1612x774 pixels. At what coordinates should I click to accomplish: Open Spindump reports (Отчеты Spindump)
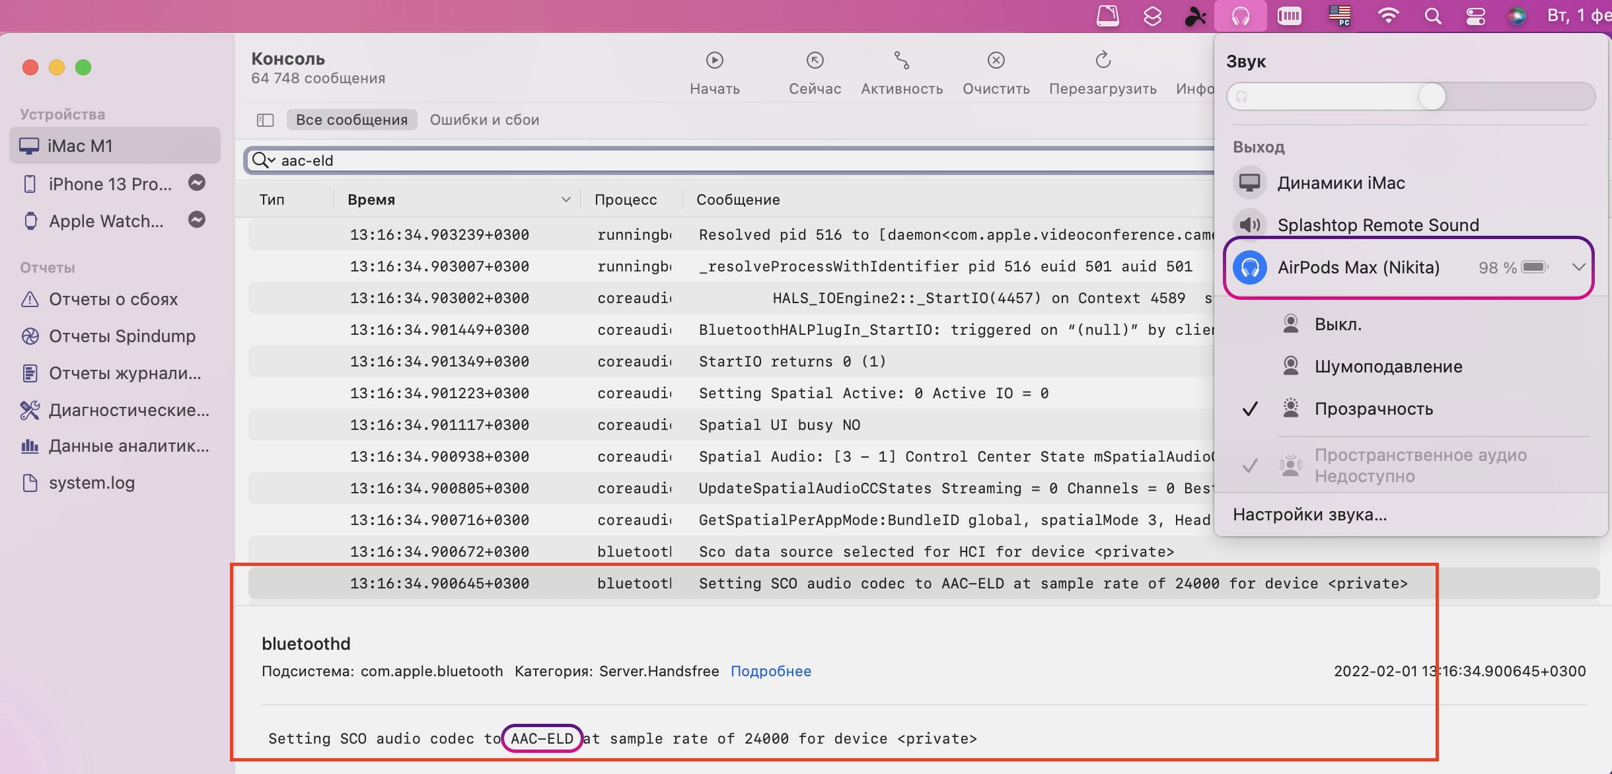pos(108,336)
